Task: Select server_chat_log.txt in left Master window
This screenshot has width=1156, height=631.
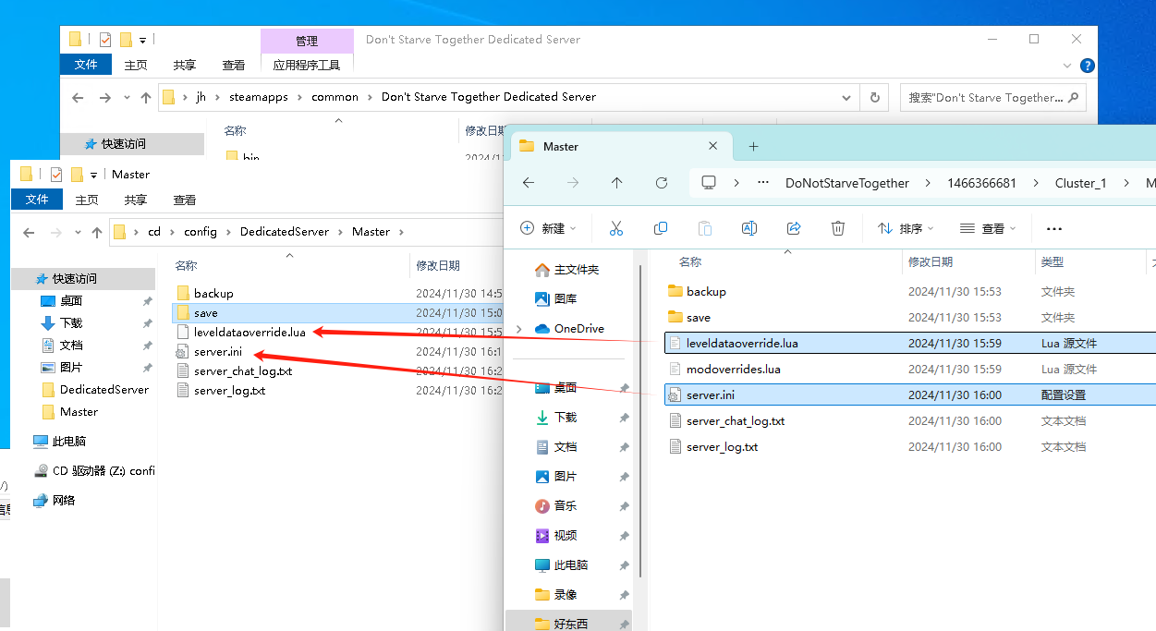Action: (x=242, y=371)
